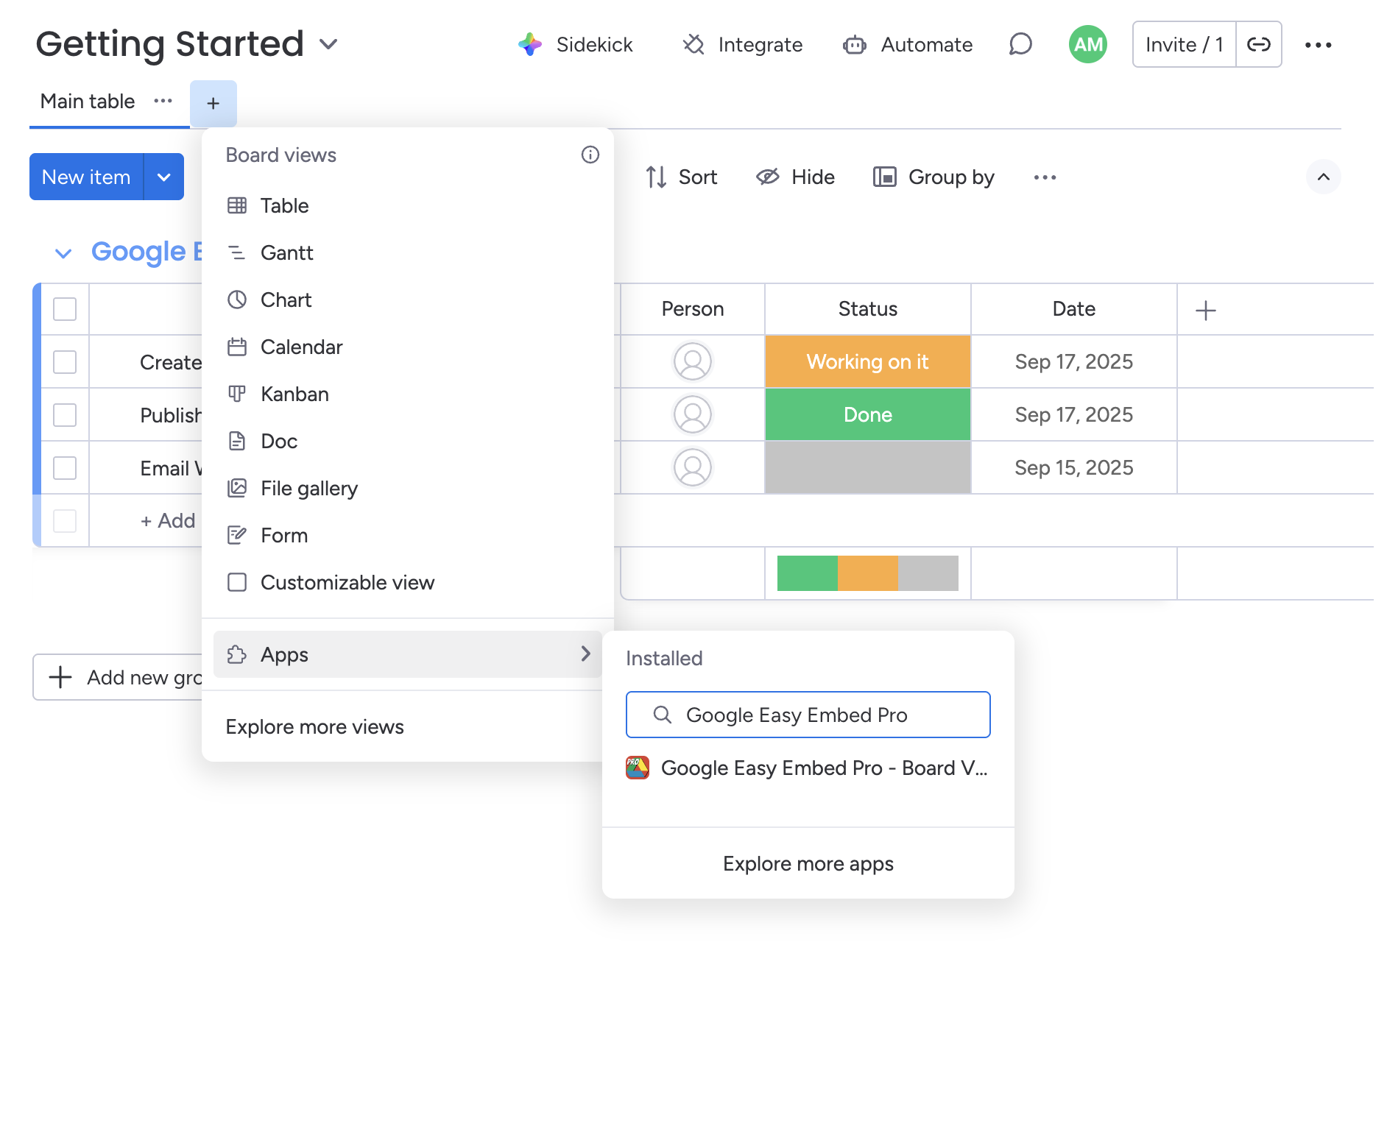Click the orange Working on it status cell

867,361
